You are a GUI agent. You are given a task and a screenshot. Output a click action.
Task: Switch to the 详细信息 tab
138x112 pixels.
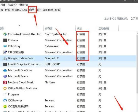pos(48,10)
